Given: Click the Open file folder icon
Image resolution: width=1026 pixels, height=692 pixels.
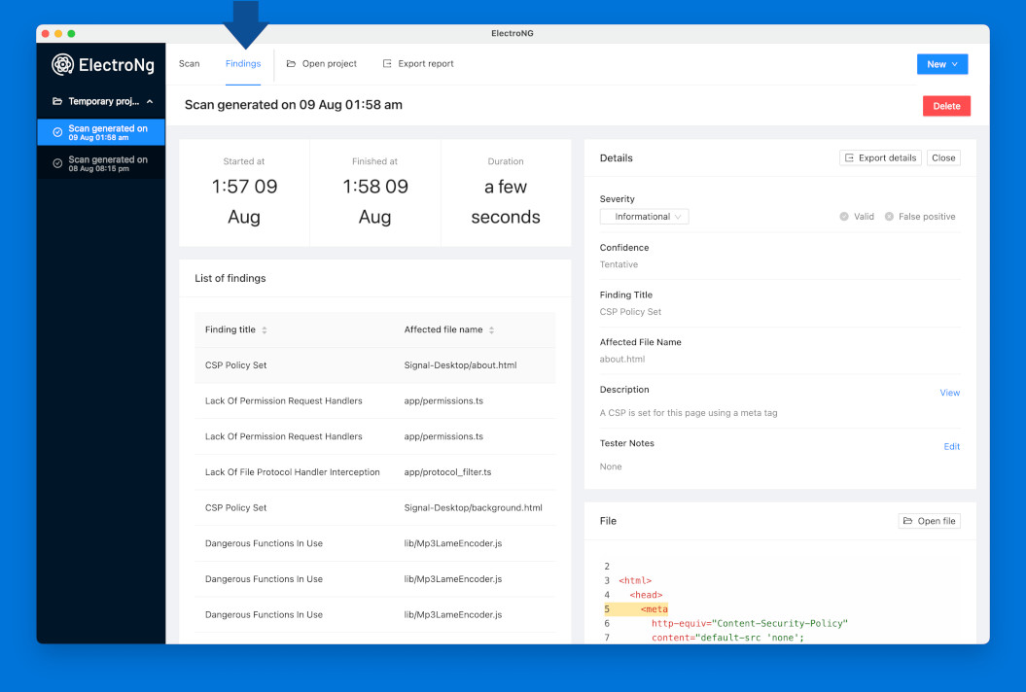Looking at the screenshot, I should click(x=908, y=521).
